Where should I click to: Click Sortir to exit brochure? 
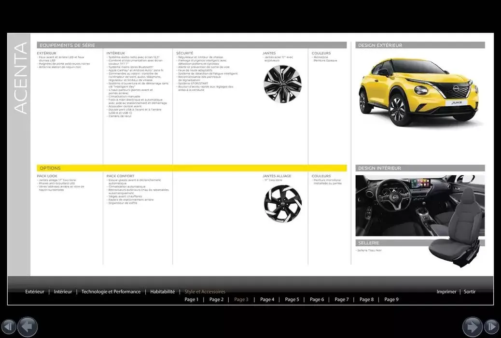click(x=470, y=292)
